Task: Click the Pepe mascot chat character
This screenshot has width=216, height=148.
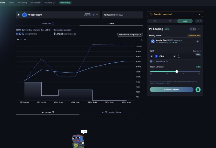Action: coord(78,141)
